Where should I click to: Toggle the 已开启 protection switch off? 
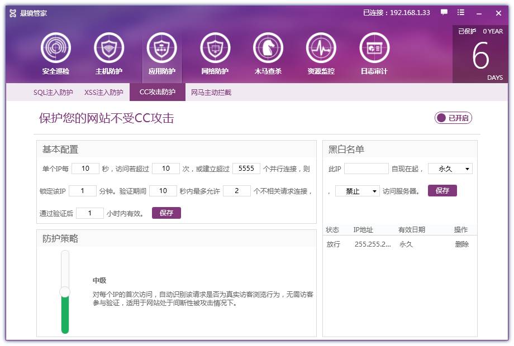(453, 118)
